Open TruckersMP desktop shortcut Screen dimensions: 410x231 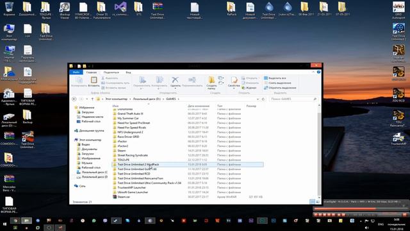click(x=398, y=139)
